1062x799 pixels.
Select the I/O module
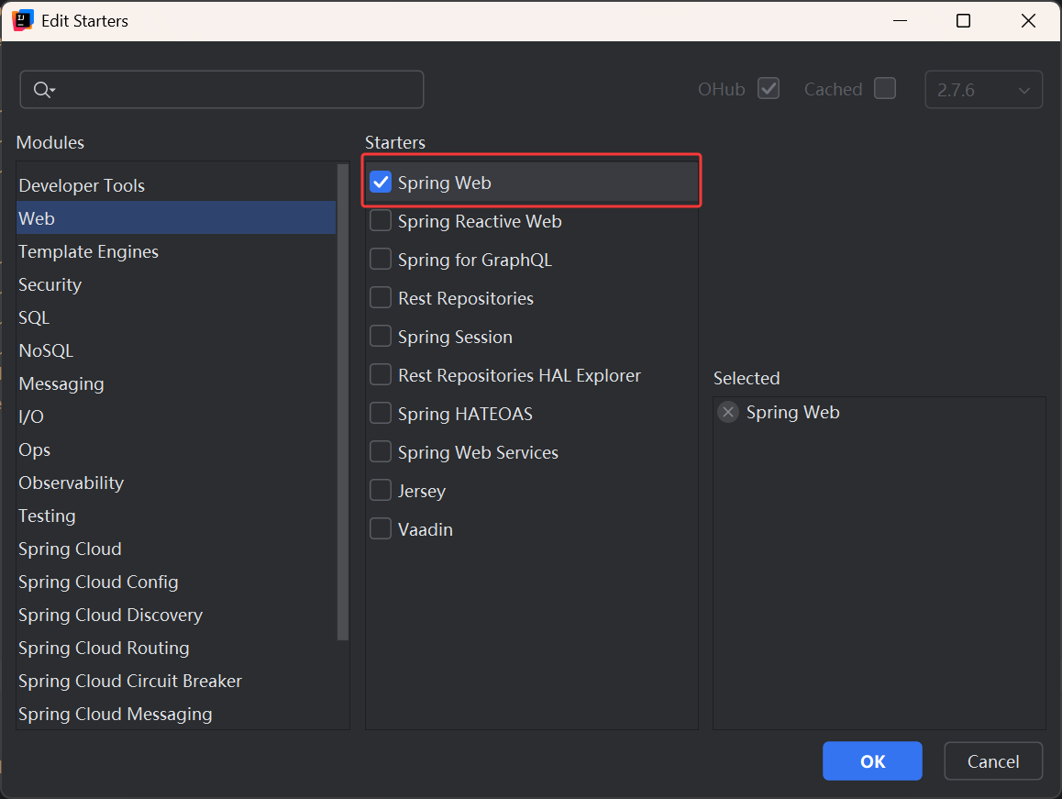pos(176,416)
